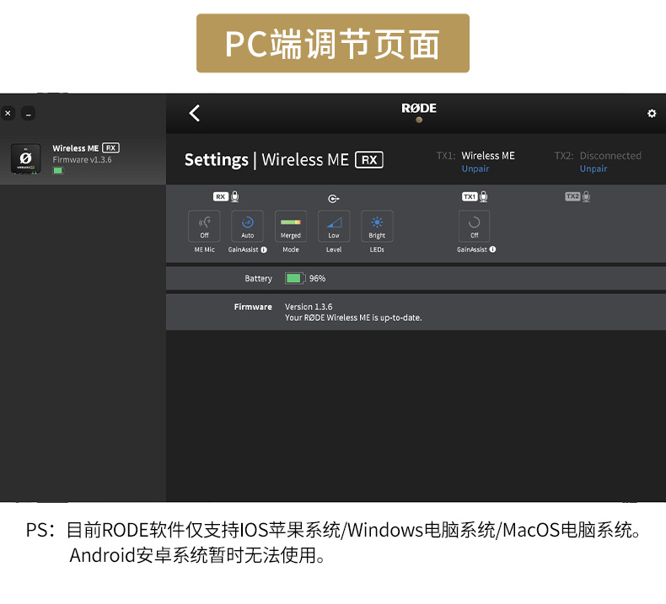Select Wireless ME RX device in sidebar
This screenshot has width=666, height=604.
tap(83, 159)
